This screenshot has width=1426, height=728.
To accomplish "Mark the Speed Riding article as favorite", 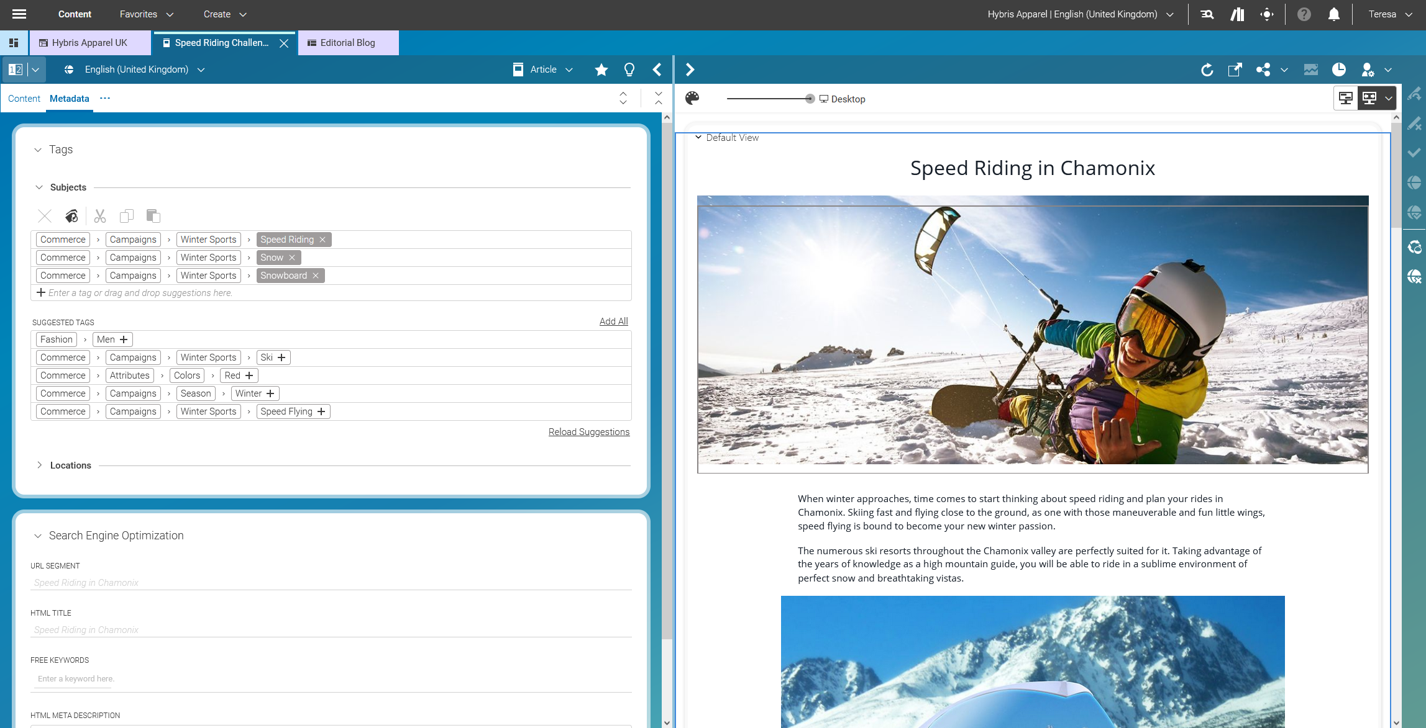I will point(600,70).
